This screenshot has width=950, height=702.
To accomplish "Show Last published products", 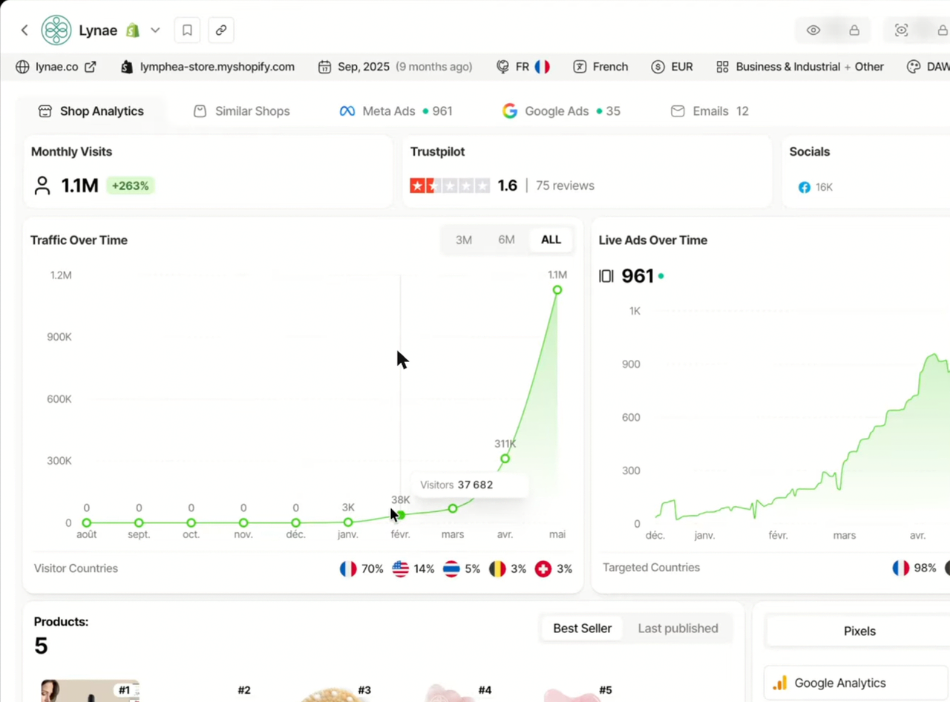I will pos(678,629).
